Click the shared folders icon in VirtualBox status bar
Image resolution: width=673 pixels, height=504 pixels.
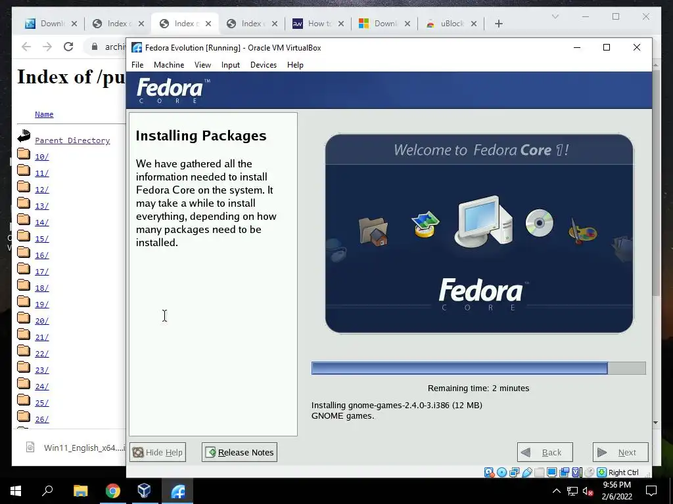[540, 472]
